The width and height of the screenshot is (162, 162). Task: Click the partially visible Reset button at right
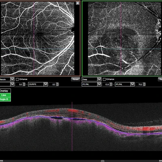[160, 79]
